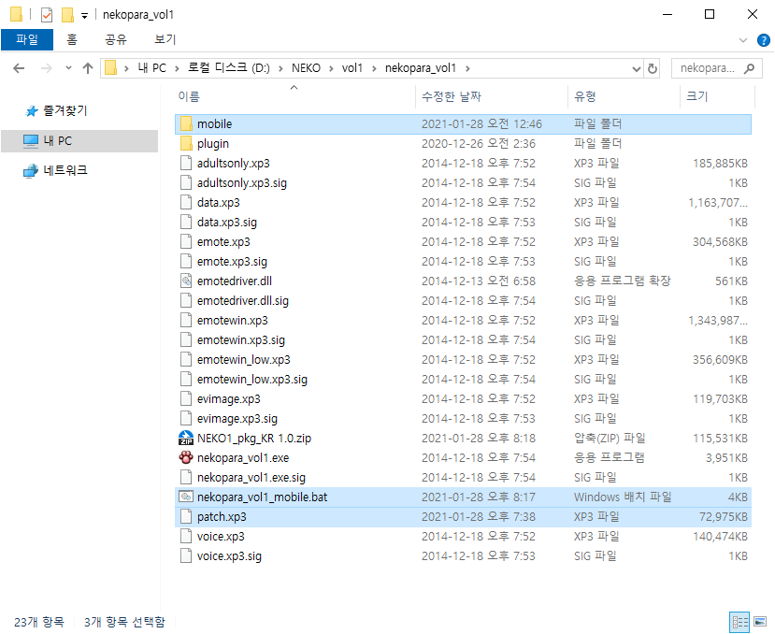Open the Help question mark icon
Screen dimensions: 775x634
[763, 40]
